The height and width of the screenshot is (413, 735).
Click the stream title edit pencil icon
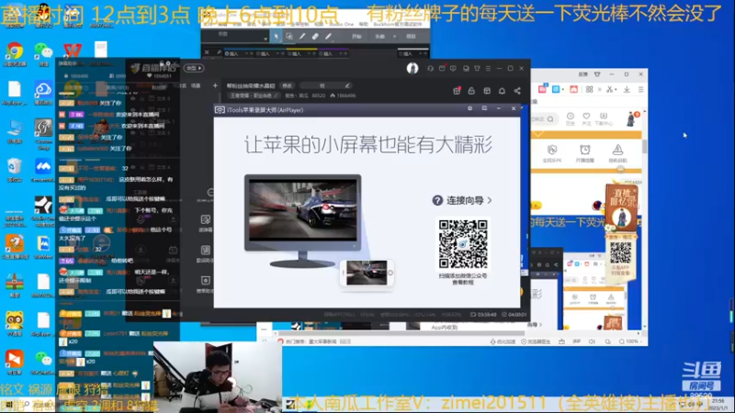(347, 85)
